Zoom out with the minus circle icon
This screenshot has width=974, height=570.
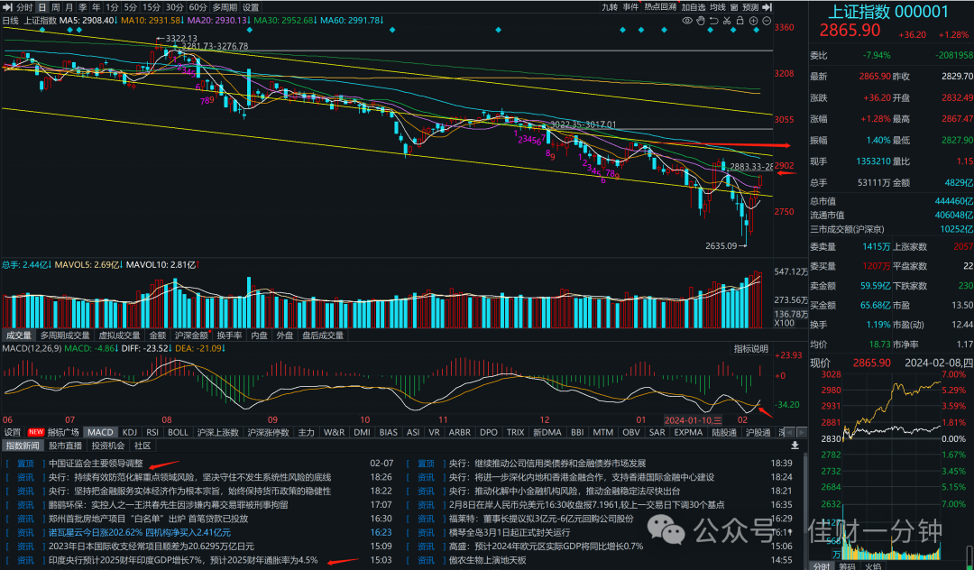pos(767,21)
